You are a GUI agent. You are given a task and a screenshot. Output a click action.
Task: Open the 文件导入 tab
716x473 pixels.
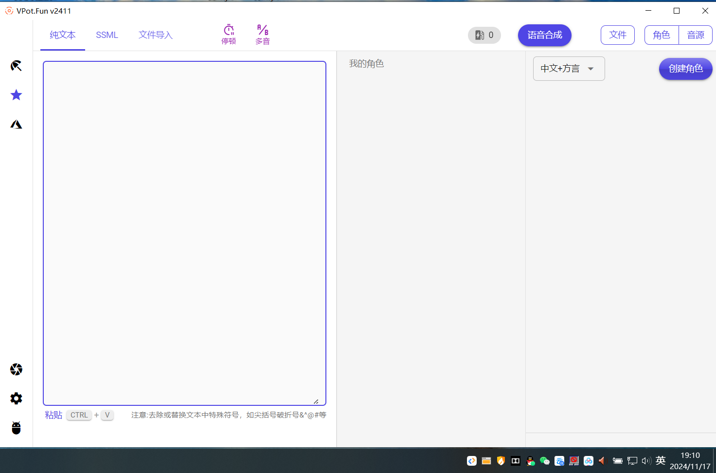point(156,35)
